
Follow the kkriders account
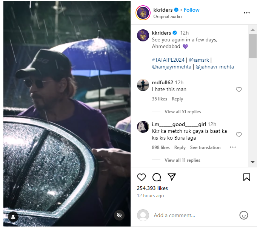[x=192, y=10]
